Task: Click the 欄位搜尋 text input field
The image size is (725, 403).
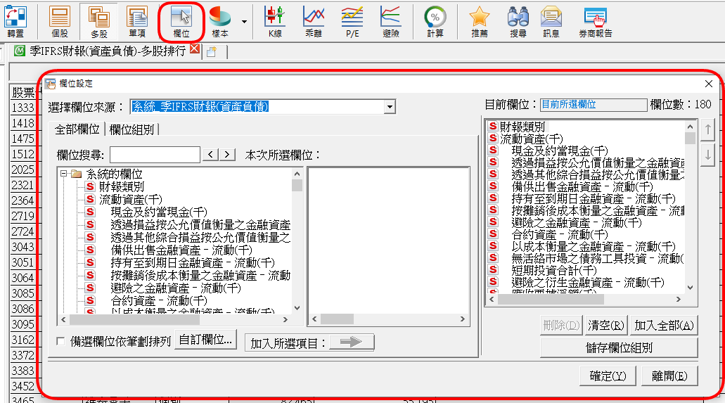Action: pos(155,155)
